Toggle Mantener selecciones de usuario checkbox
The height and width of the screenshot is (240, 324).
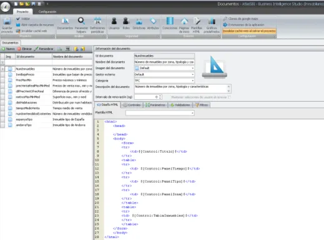click(229, 97)
